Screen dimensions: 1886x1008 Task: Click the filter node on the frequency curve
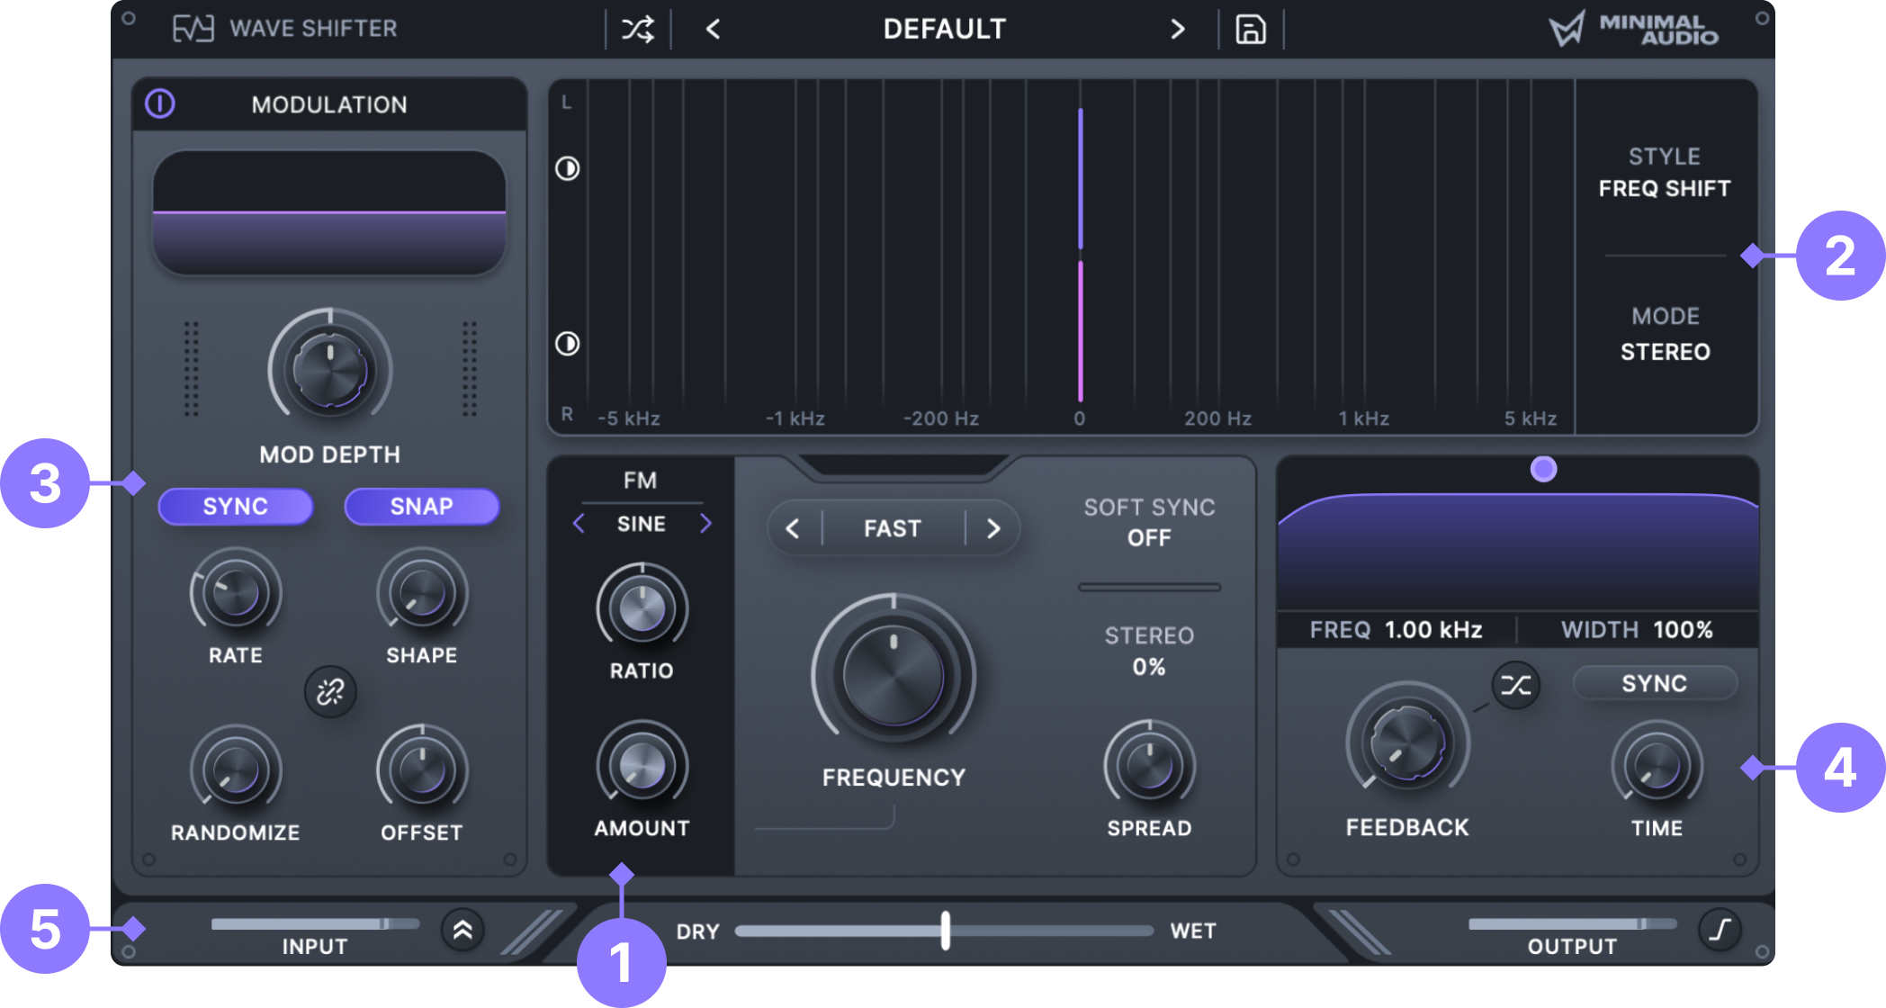click(x=1543, y=469)
